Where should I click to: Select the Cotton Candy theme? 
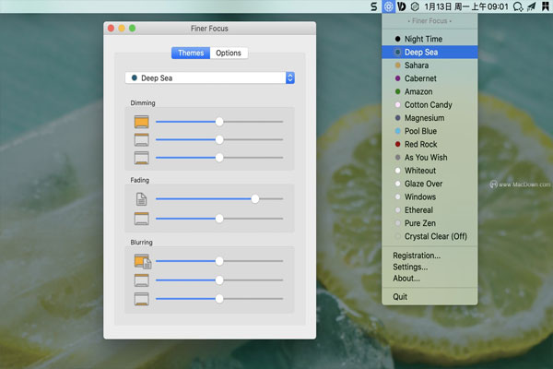[429, 105]
